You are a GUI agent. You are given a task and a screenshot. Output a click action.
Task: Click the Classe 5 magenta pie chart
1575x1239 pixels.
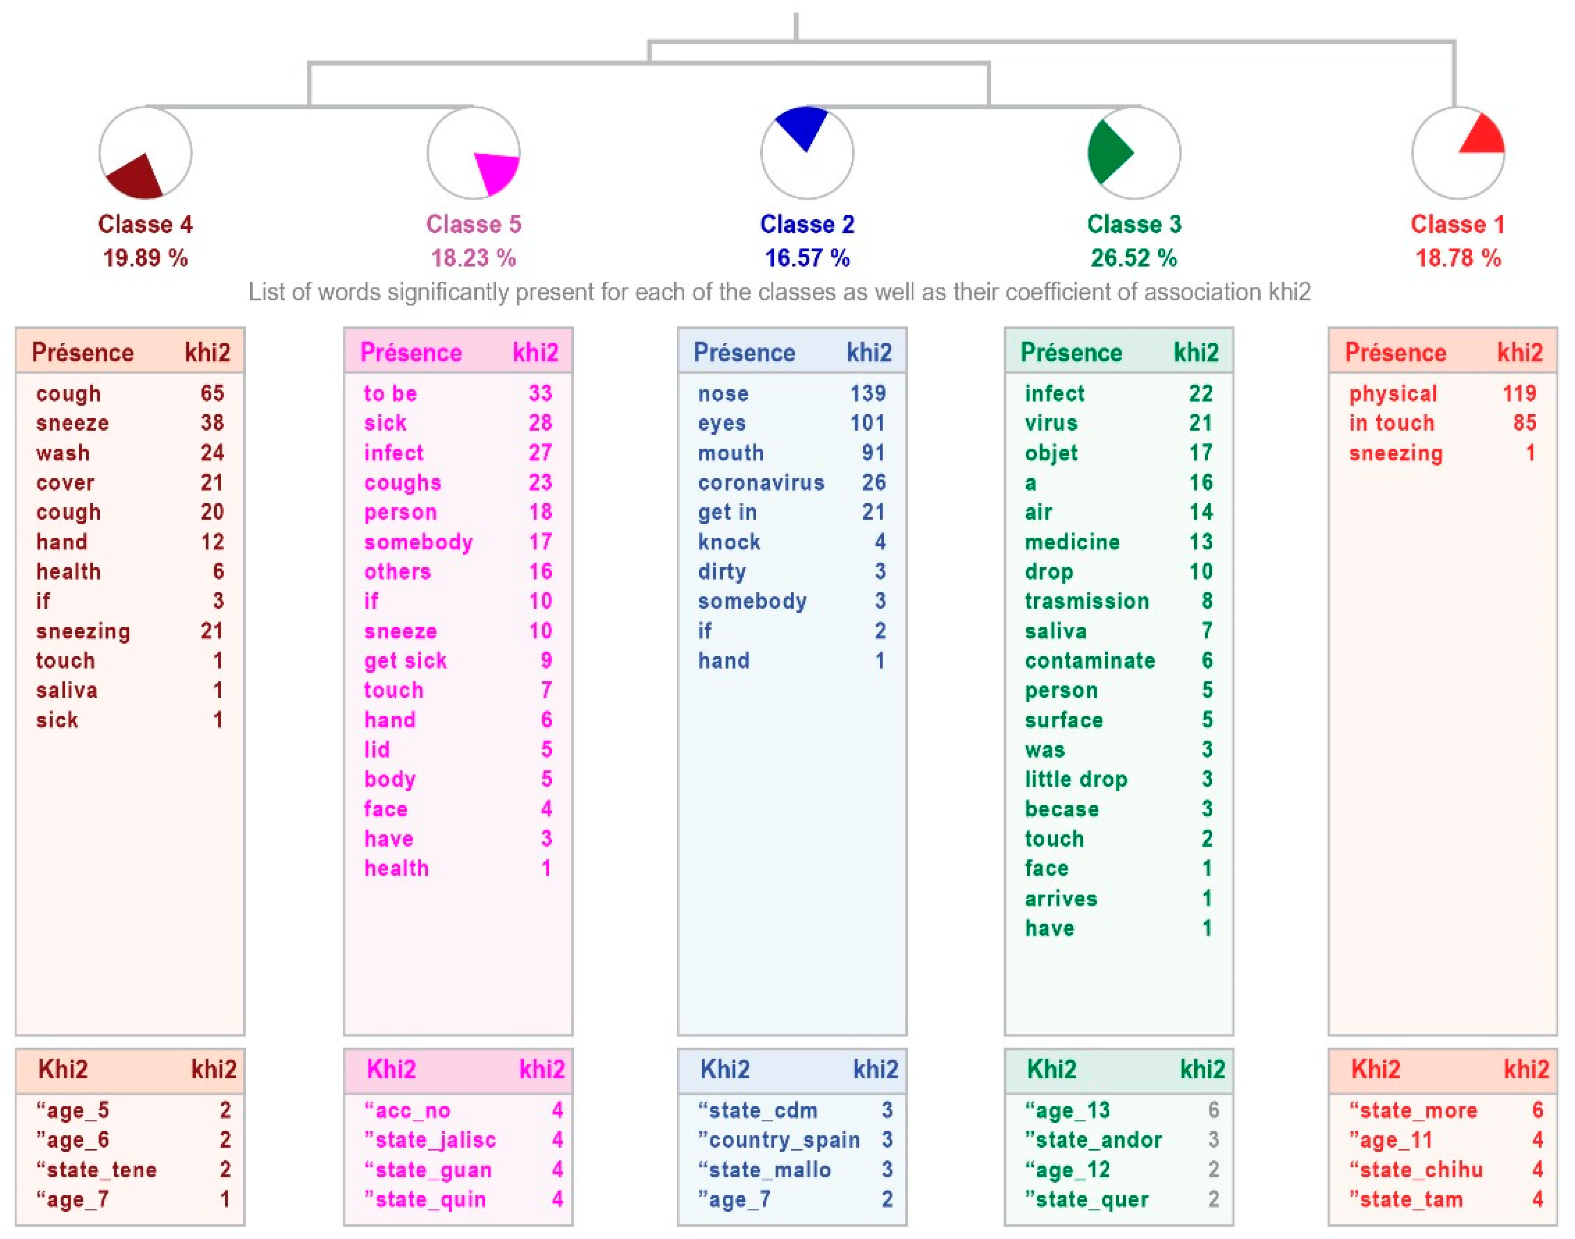(473, 153)
